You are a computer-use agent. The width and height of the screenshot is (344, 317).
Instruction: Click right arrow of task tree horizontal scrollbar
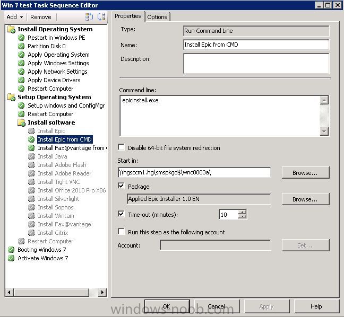point(102,292)
